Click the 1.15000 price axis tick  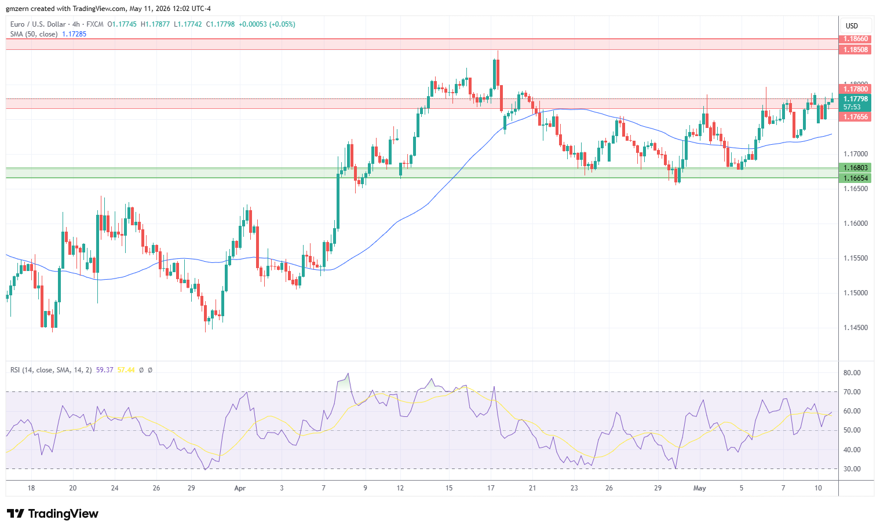coord(856,293)
